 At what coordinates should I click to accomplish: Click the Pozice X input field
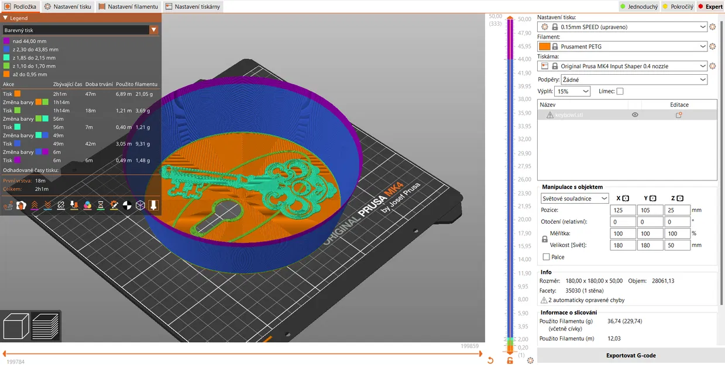coord(622,210)
